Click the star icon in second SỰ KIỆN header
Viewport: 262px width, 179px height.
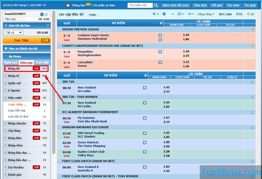click(x=146, y=75)
